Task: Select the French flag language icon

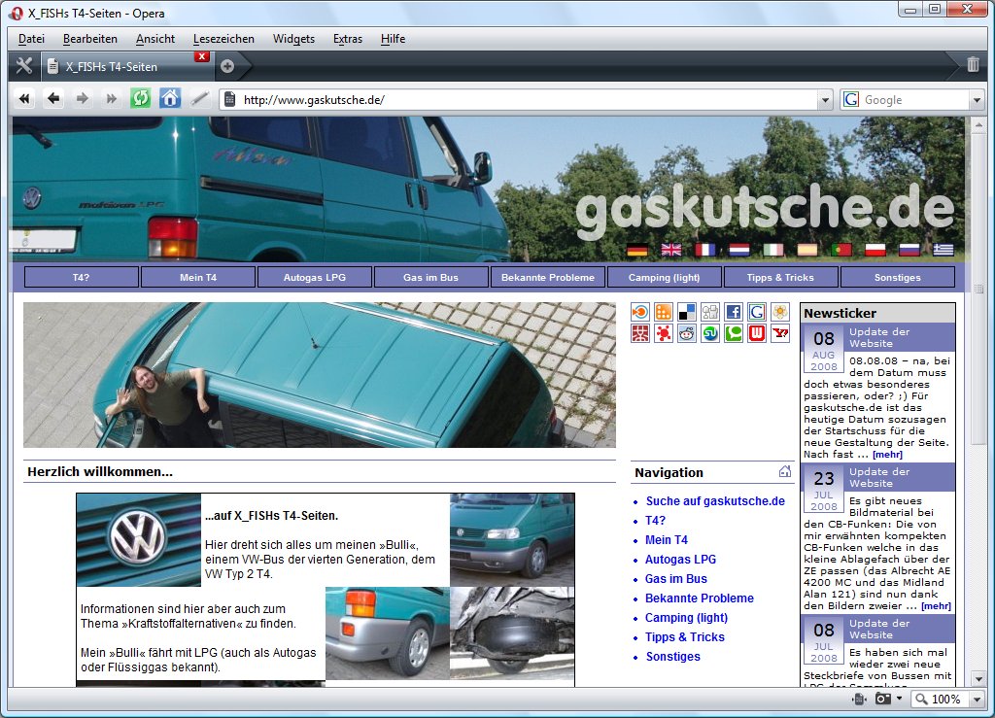Action: point(705,250)
